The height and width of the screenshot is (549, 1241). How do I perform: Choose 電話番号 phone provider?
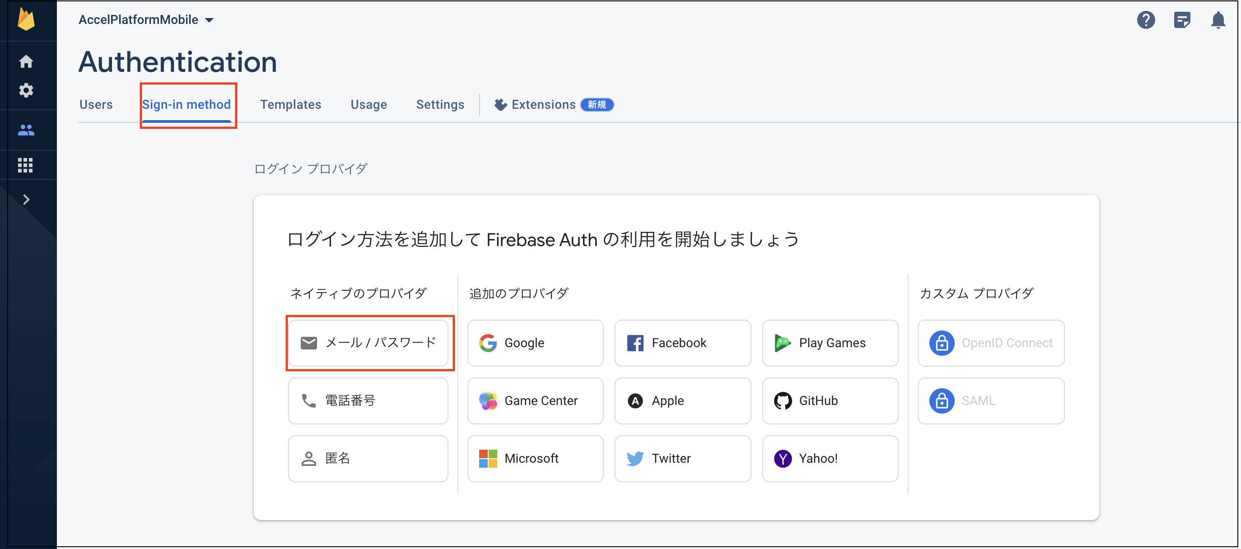click(368, 400)
